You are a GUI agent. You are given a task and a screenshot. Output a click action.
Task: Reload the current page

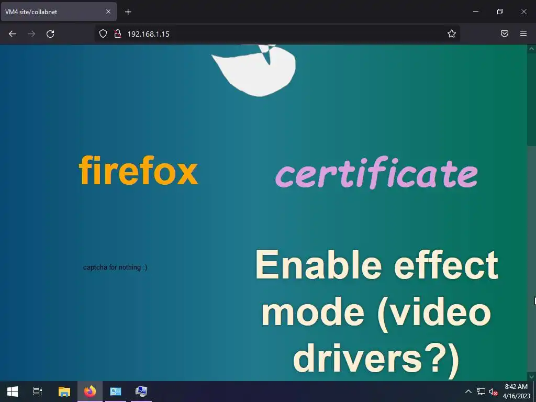(50, 34)
